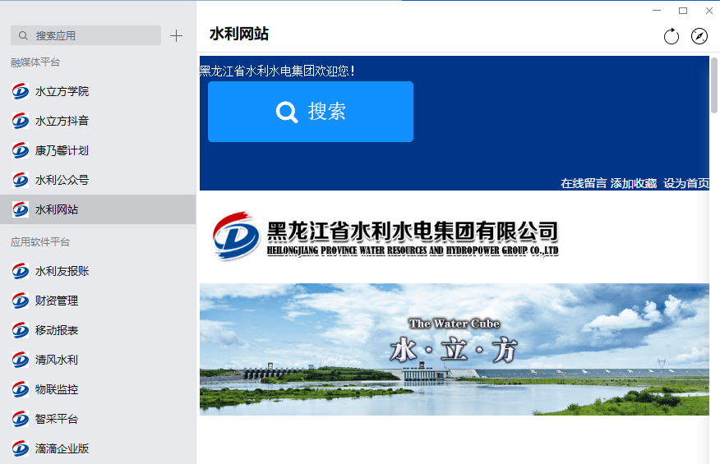This screenshot has height=464, width=720.
Task: Open 水立方抖音 label in sidebar
Action: tap(62, 121)
